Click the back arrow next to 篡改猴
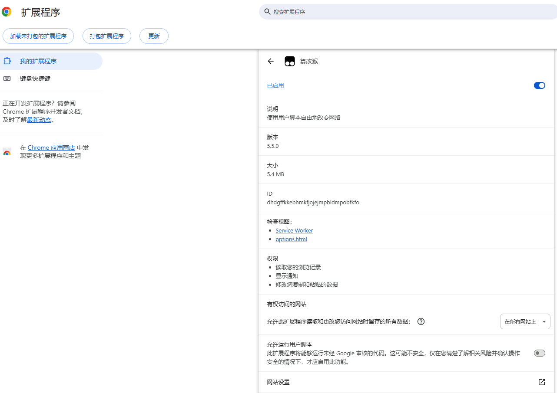557x393 pixels. tap(271, 61)
